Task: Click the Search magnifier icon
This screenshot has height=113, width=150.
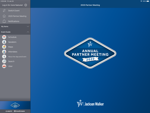Action: [x=4, y=61]
